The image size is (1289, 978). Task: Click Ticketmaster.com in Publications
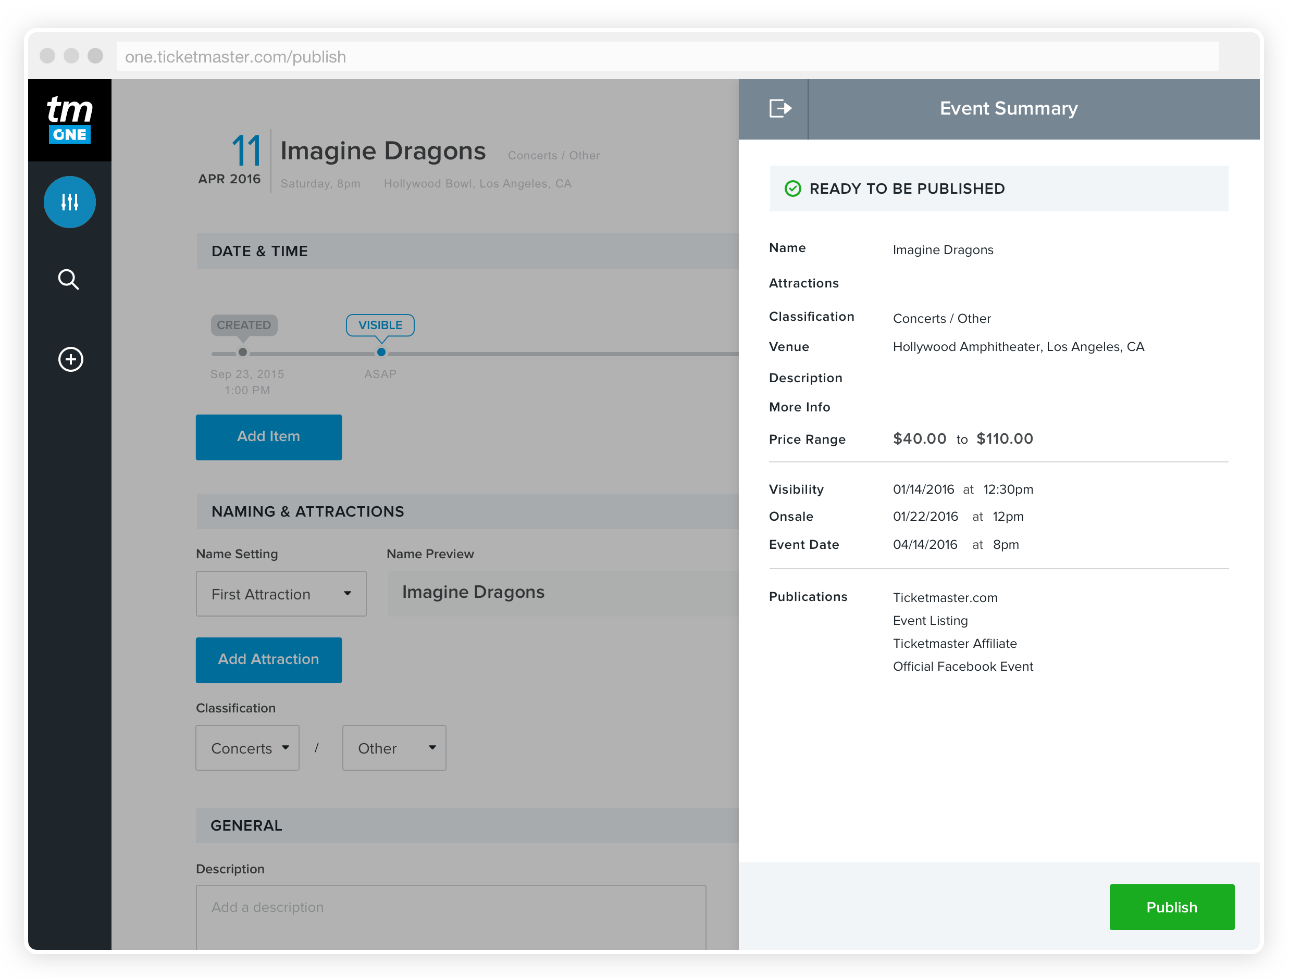[x=945, y=598]
